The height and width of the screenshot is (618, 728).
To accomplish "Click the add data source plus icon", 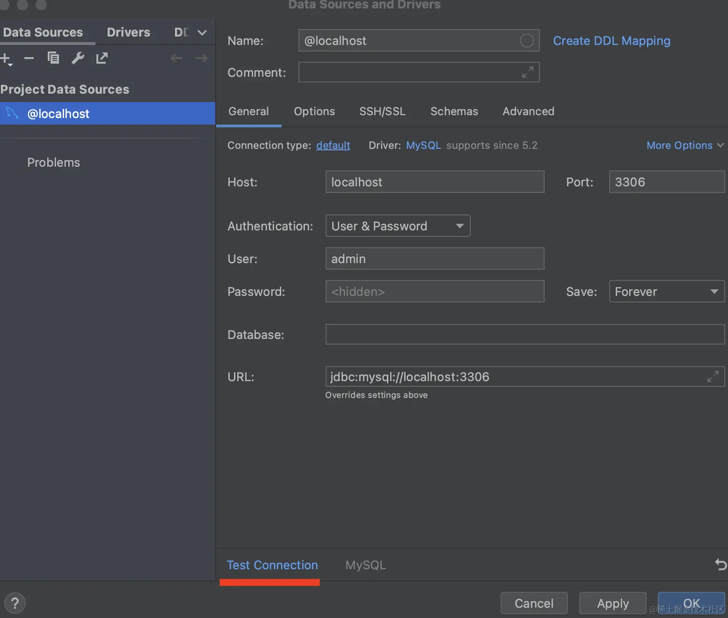I will 6,59.
